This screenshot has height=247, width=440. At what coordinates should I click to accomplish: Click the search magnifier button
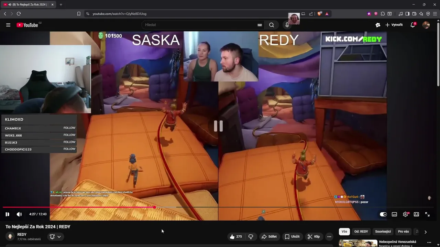click(x=272, y=25)
